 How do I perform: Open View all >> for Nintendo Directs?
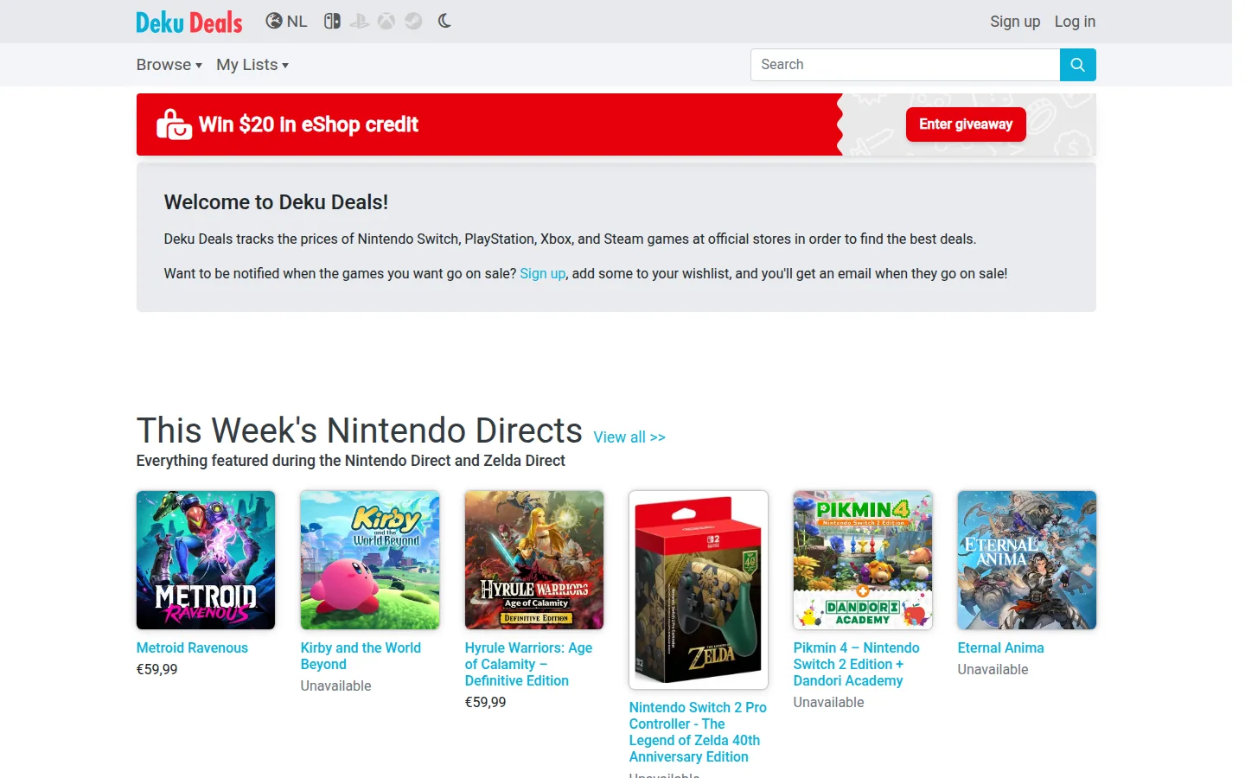tap(629, 437)
